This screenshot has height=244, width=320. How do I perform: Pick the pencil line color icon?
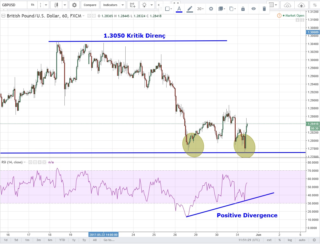point(189,8)
